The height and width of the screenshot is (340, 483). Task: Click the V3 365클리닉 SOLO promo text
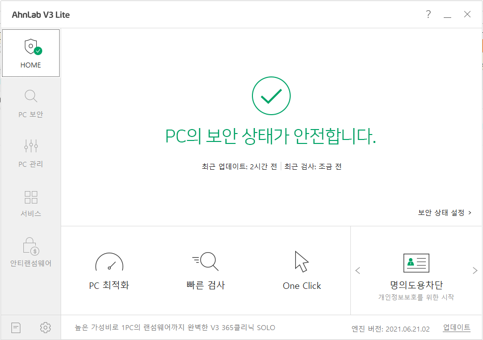(175, 328)
